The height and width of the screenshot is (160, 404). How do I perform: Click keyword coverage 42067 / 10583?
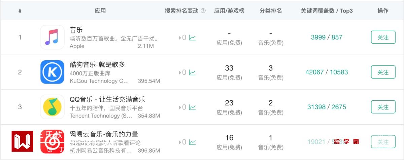click(x=326, y=72)
